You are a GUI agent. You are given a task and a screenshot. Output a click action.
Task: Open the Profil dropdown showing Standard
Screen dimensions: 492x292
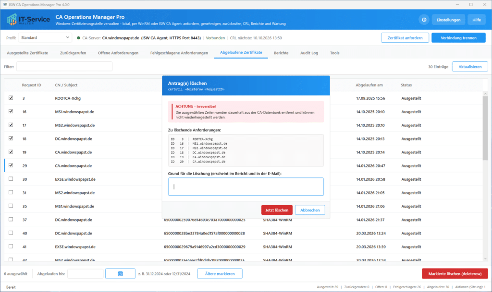click(45, 37)
